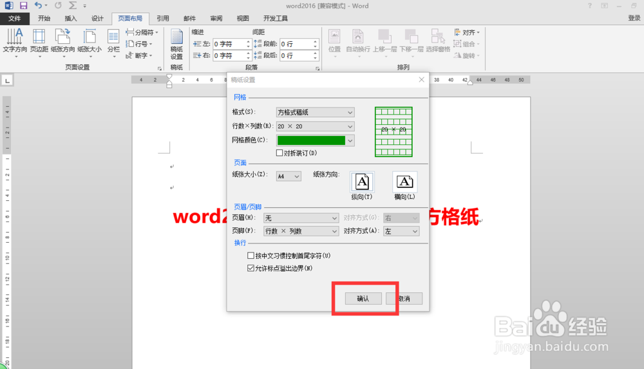
Task: Click the 段后 spacing input field
Action: click(x=296, y=55)
